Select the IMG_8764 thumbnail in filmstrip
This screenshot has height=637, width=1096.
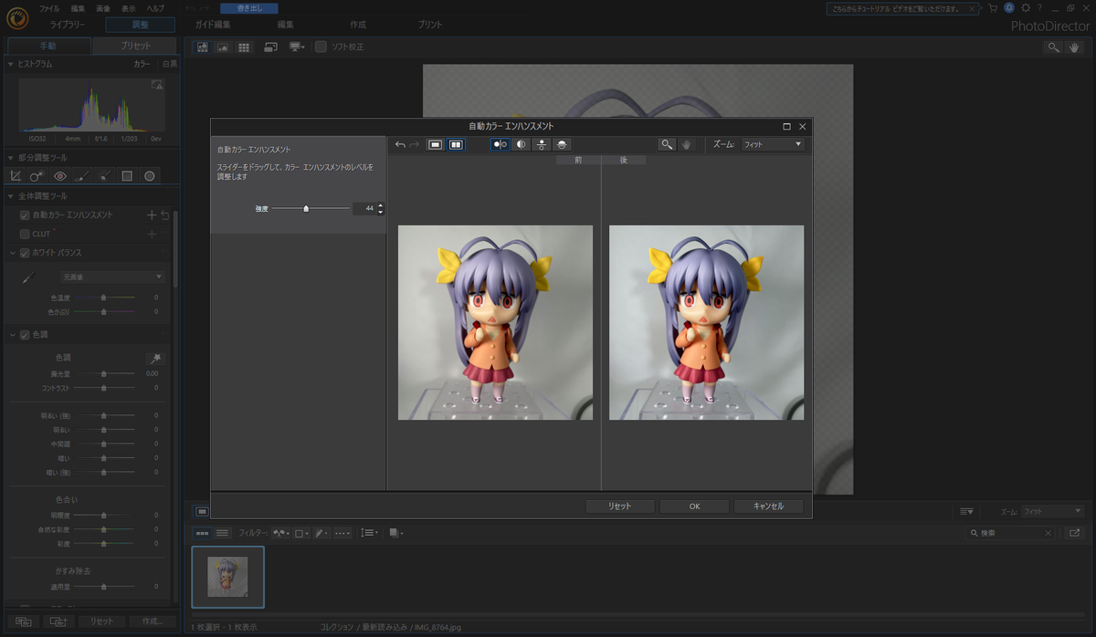click(x=227, y=577)
